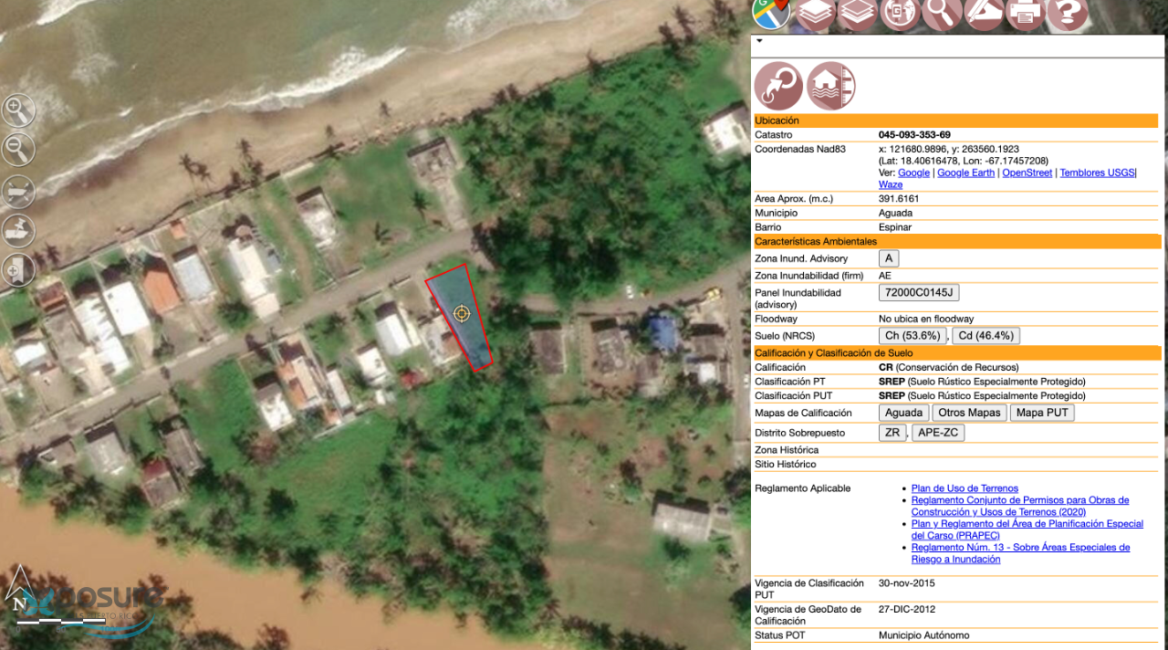Screen dimensions: 1168x650
Task: Click municipality value Aguada
Action: [x=895, y=213]
